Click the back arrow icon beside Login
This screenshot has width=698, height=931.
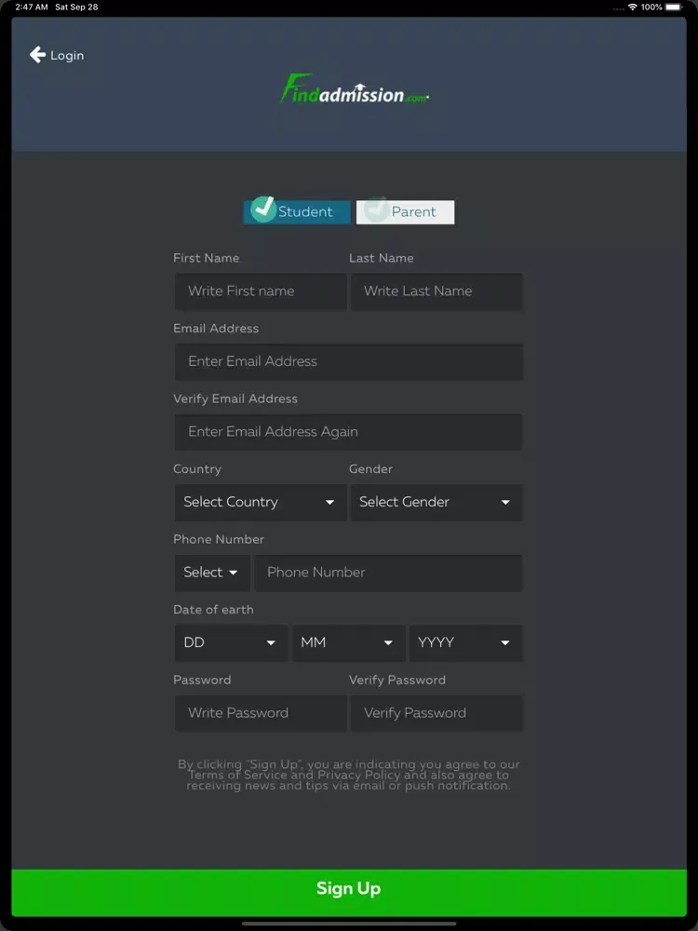coord(37,55)
